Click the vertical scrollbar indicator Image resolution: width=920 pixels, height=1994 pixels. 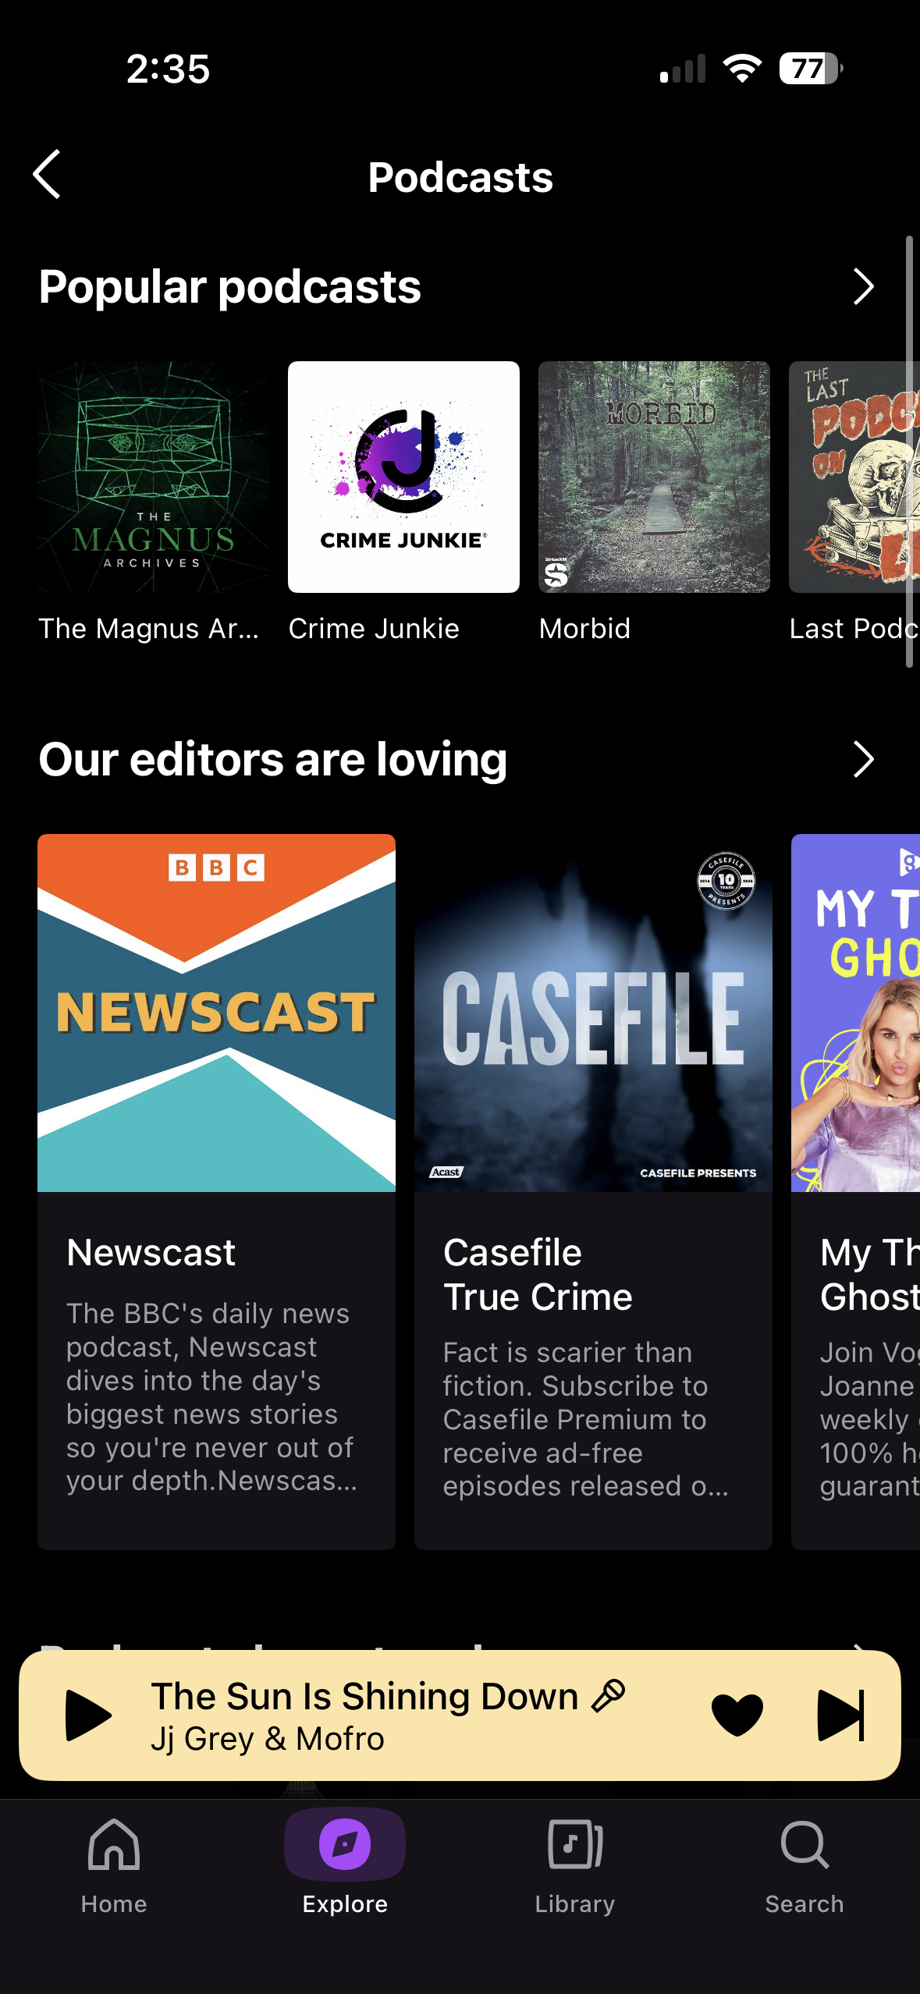909,451
